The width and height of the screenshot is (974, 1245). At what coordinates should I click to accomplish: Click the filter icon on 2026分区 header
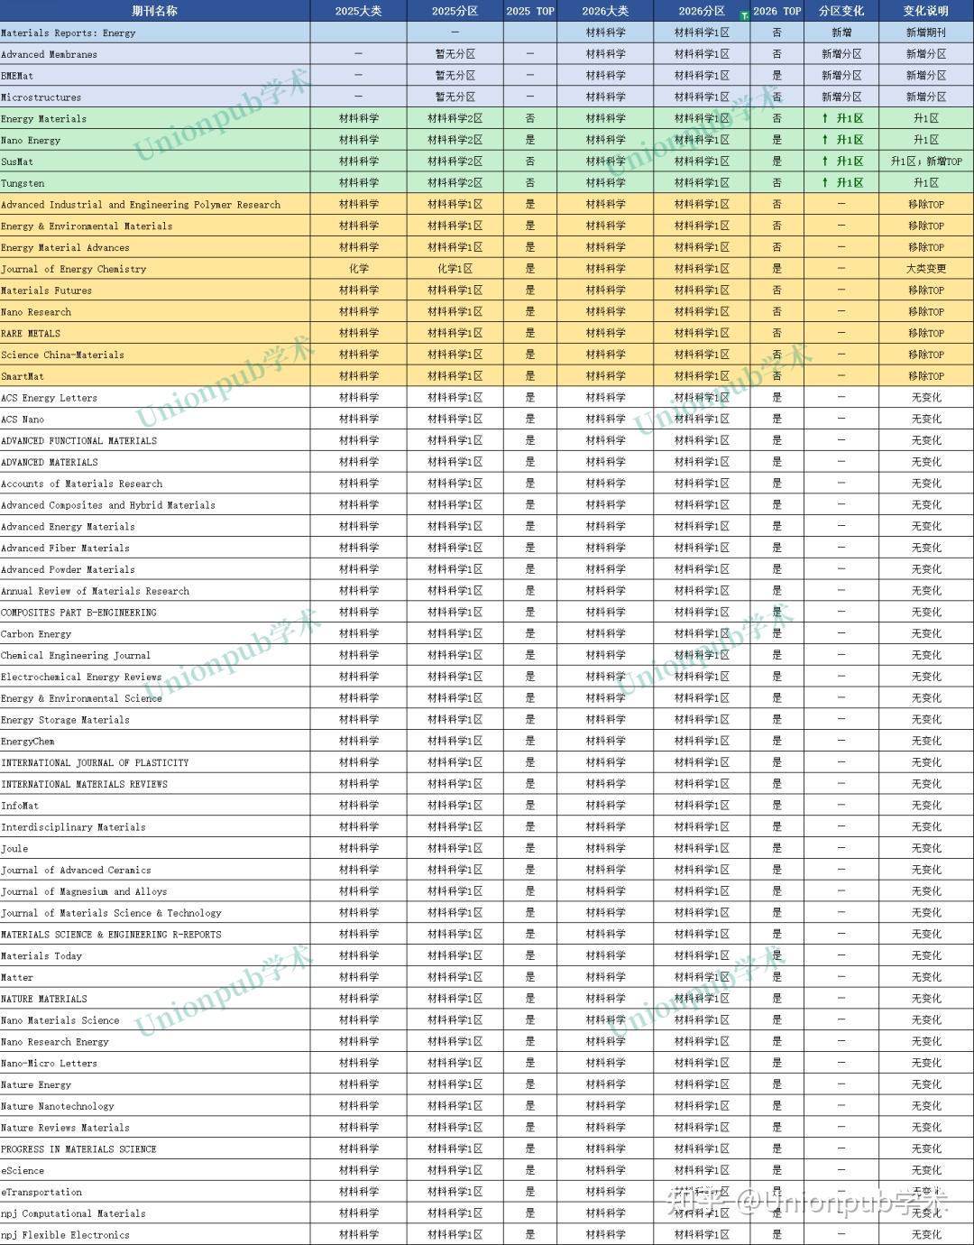[744, 15]
